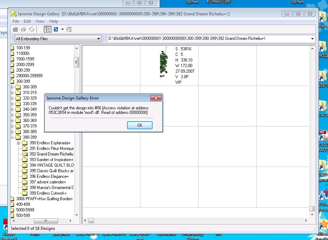
Task: Click the Janome Design Gallery title icon
Action: 14,14
